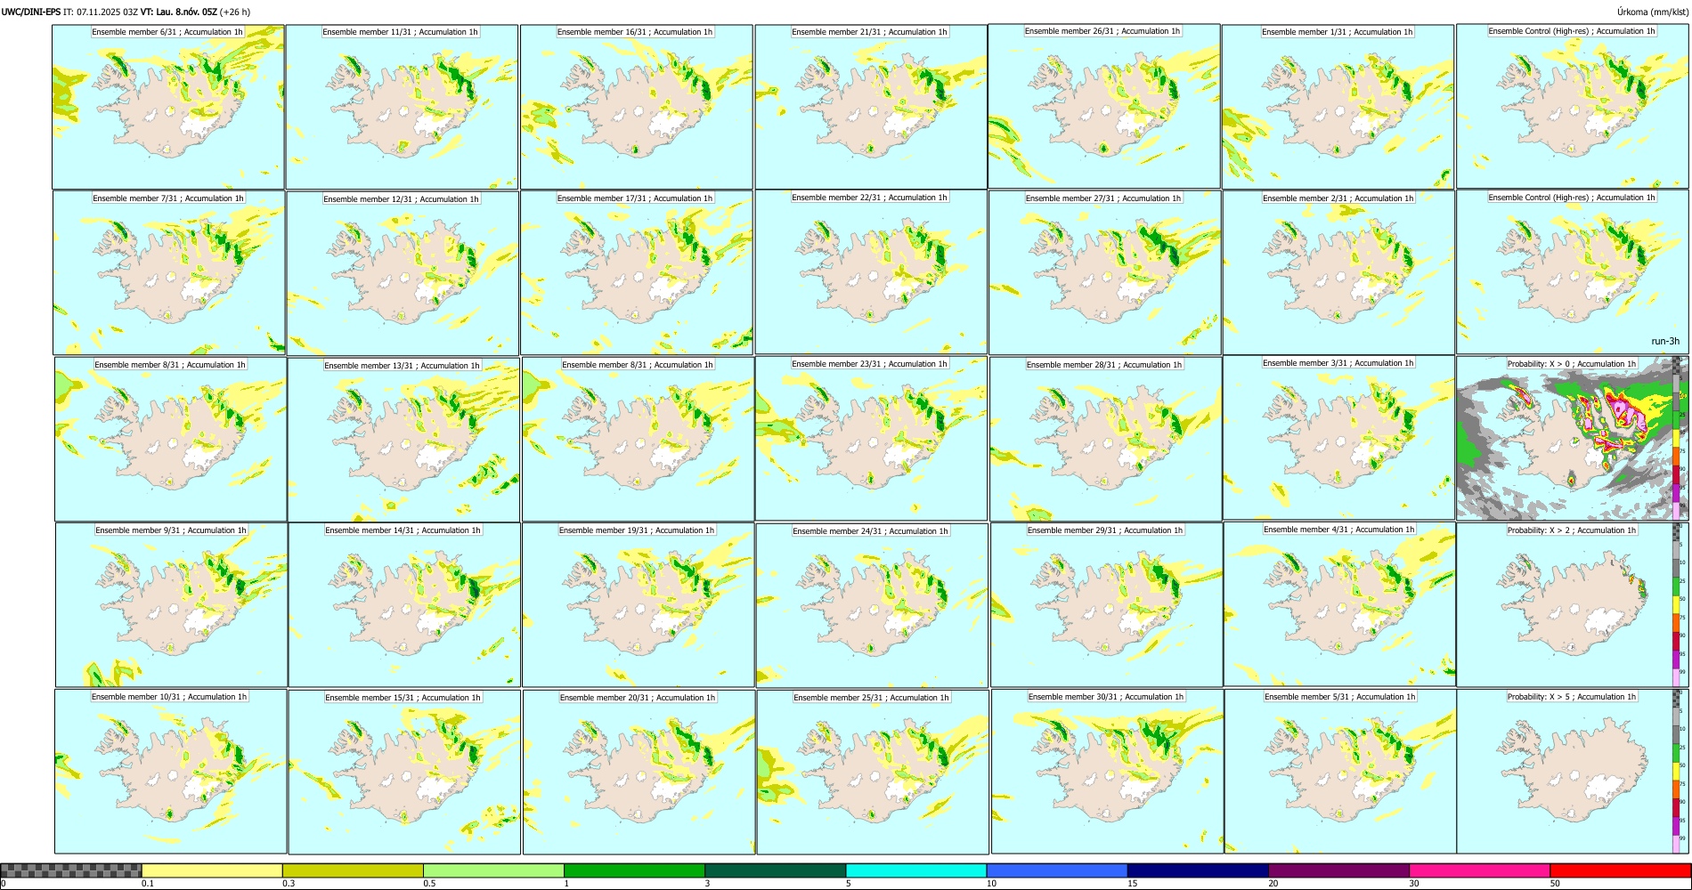Select the Ensemble member 26/31 map
1692x890 pixels.
pyautogui.click(x=1104, y=106)
